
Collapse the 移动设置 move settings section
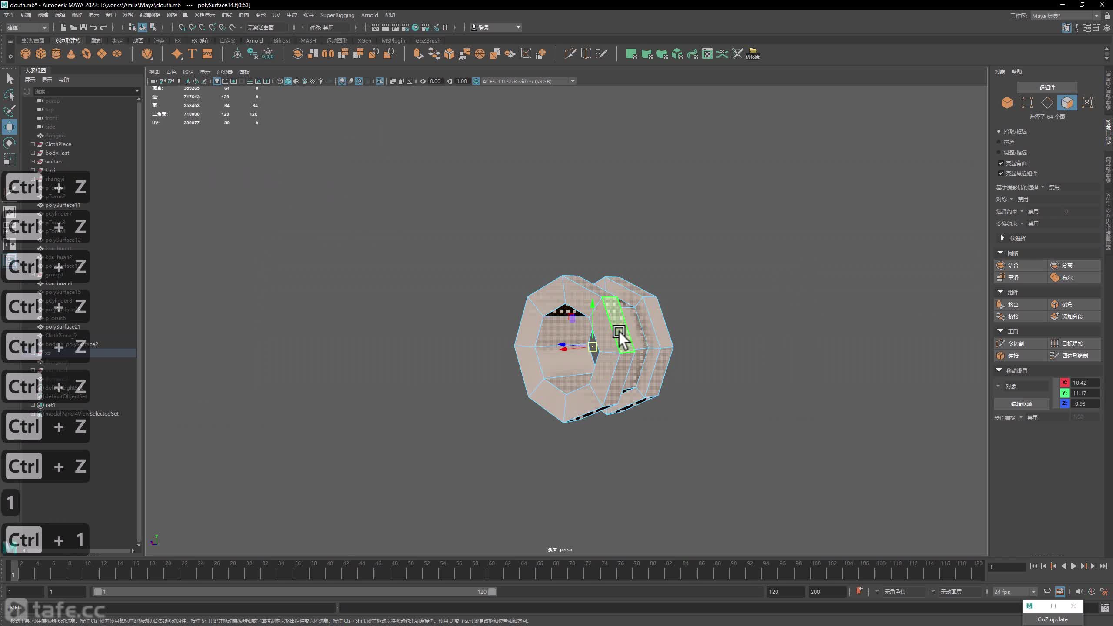[999, 370]
